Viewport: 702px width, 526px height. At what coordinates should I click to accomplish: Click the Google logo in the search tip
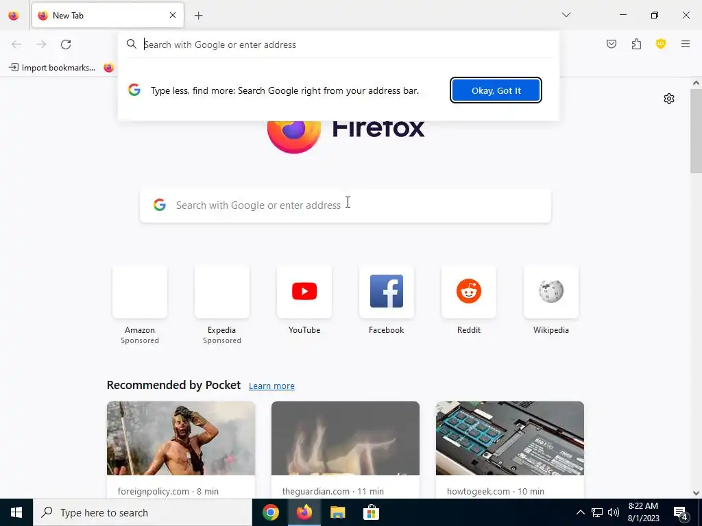(x=134, y=90)
